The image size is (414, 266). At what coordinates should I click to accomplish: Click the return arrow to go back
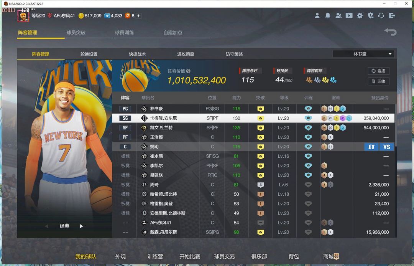(390, 32)
